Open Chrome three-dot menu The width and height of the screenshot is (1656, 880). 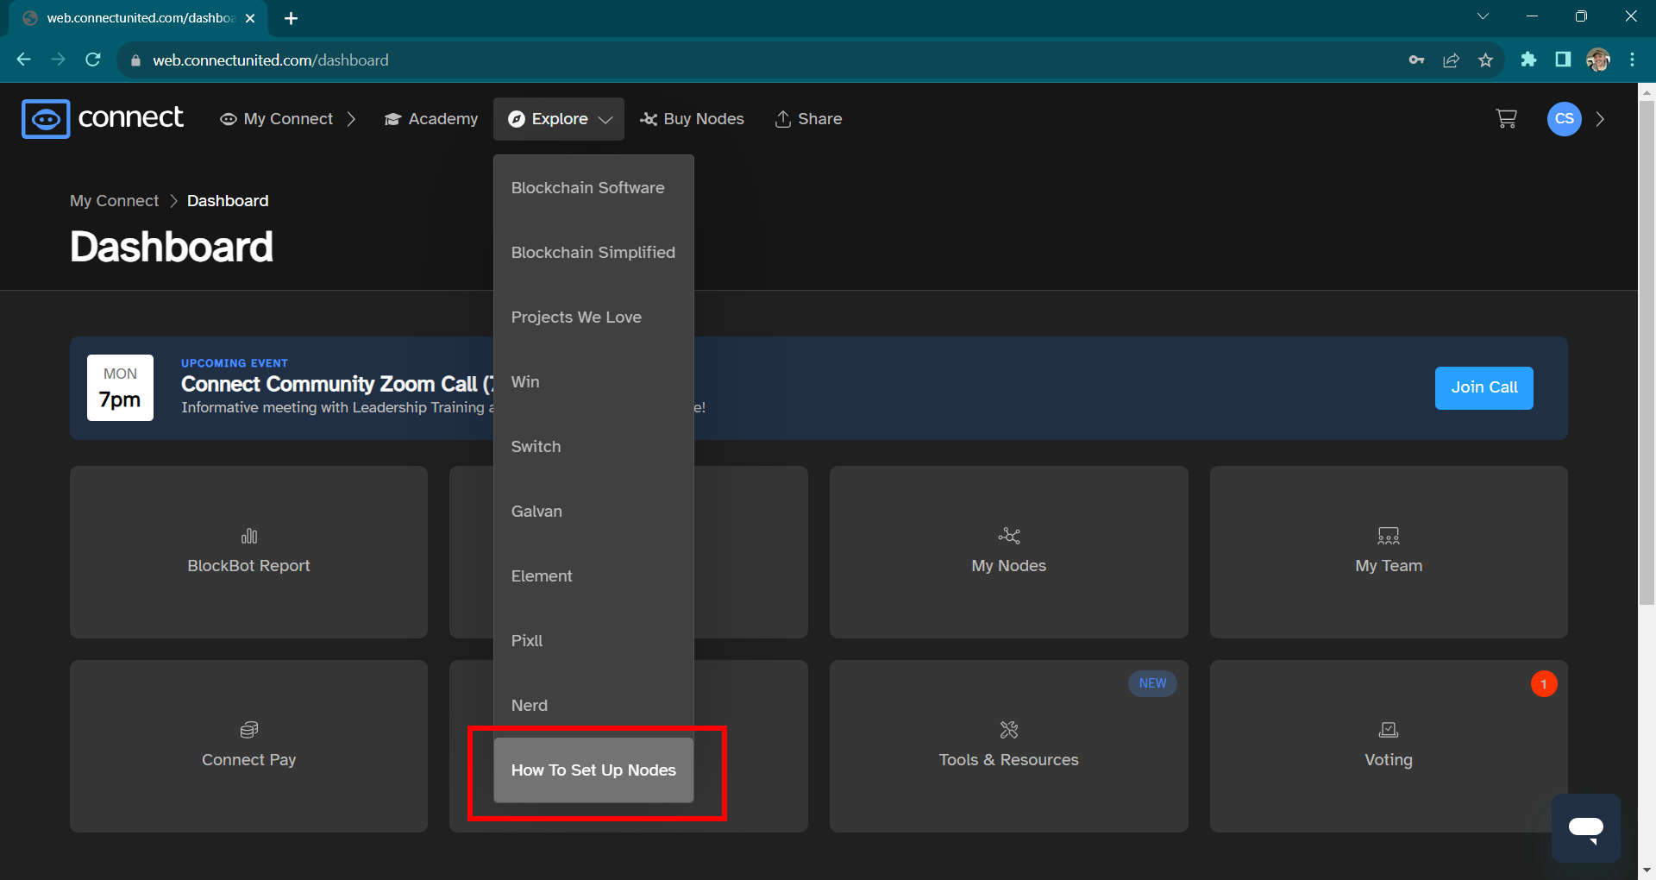tap(1632, 60)
